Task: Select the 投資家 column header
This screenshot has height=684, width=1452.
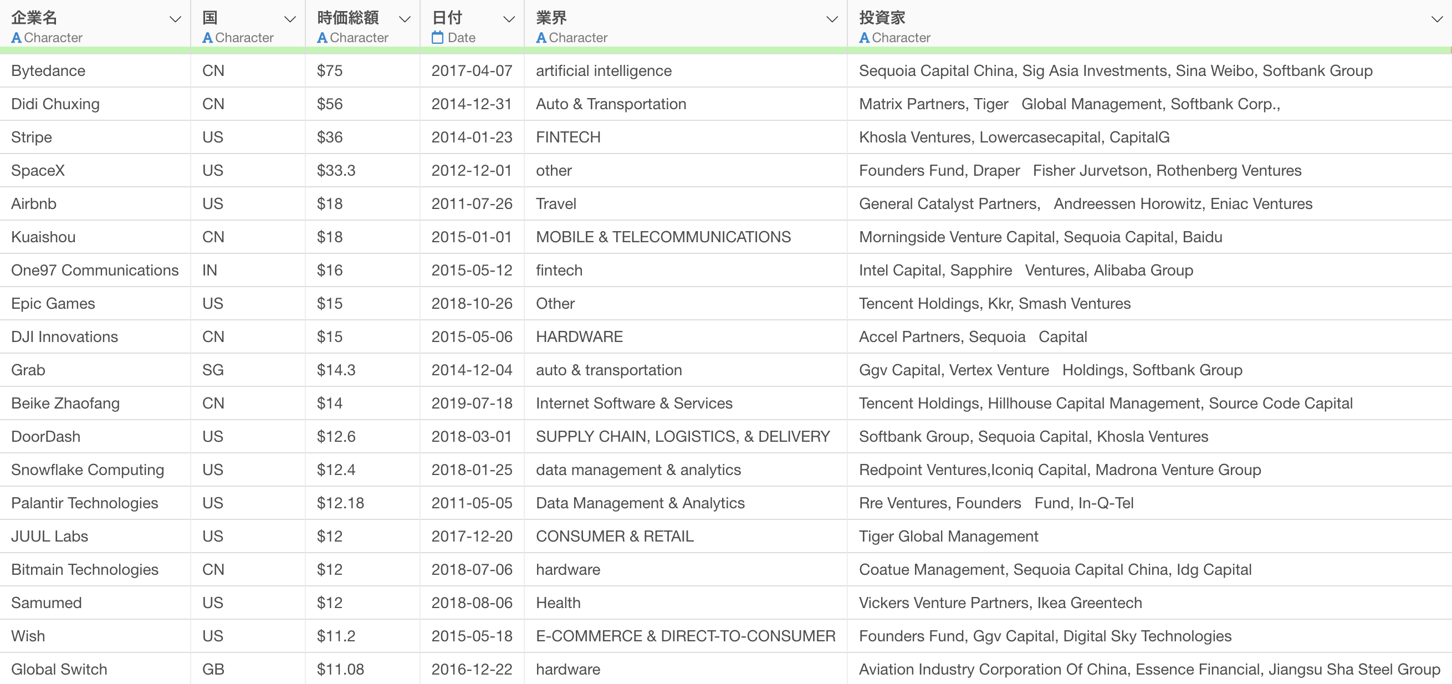Action: click(x=1149, y=24)
